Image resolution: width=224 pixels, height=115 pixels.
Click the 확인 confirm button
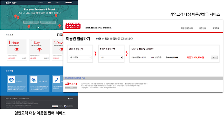214,57
